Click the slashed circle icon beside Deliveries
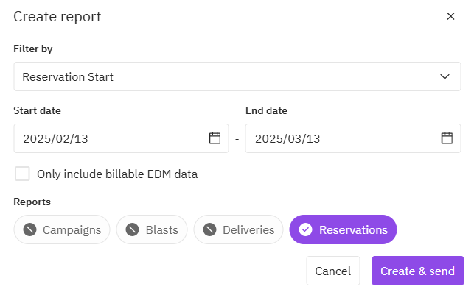This screenshot has height=292, width=474. pos(210,230)
